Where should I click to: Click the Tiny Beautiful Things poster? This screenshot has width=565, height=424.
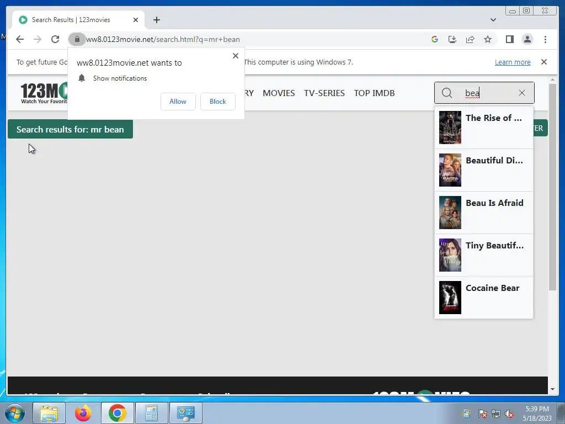tap(450, 255)
